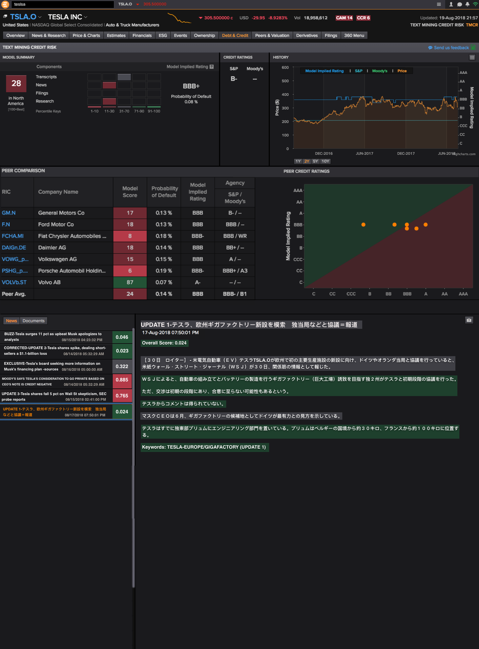Click the CCR 6 score badge
This screenshot has width=479, height=649.
pyautogui.click(x=363, y=18)
